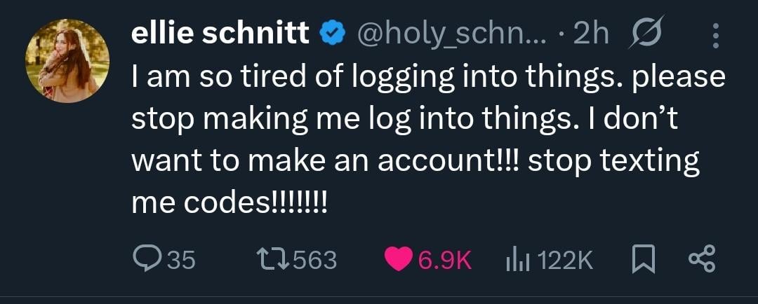Click the first line of tweet text
Image resolution: width=758 pixels, height=304 pixels.
(428, 77)
